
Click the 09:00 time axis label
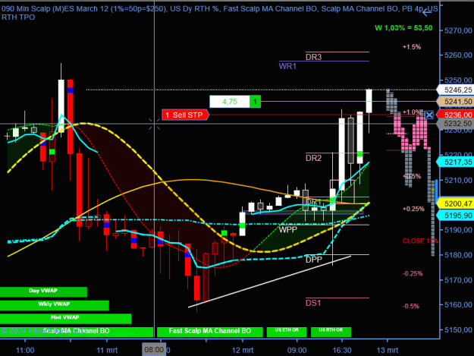coord(297,350)
